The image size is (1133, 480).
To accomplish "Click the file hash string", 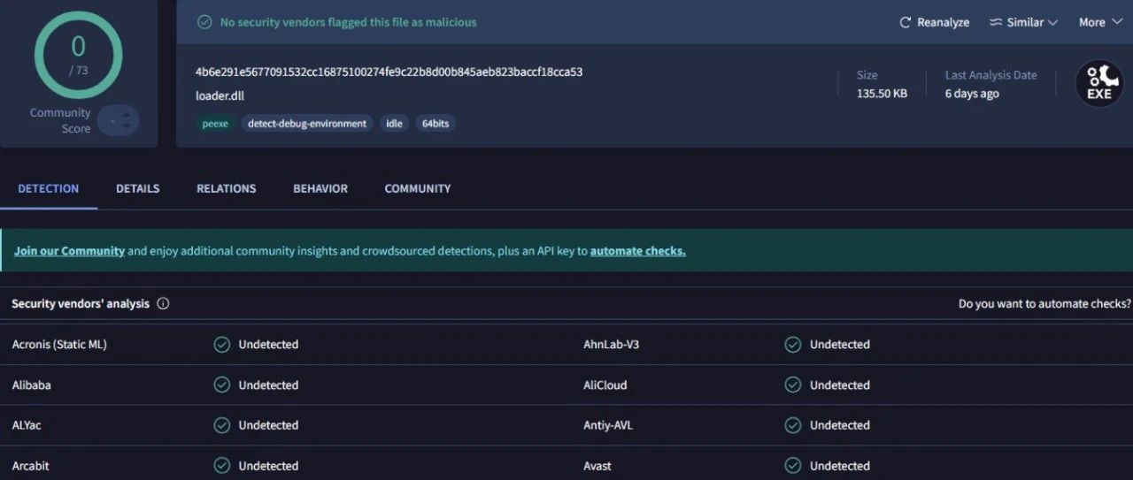I will point(389,72).
